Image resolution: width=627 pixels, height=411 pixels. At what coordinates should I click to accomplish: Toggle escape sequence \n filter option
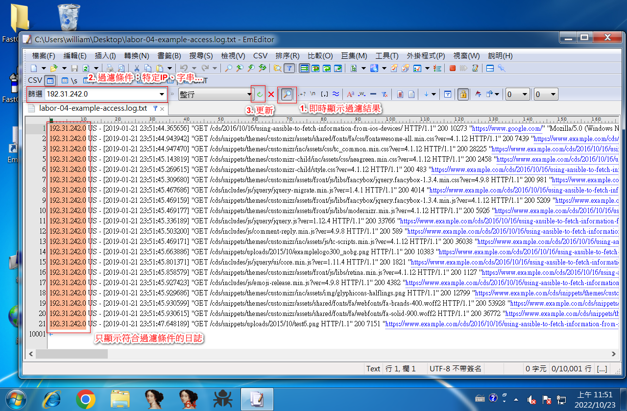[313, 94]
